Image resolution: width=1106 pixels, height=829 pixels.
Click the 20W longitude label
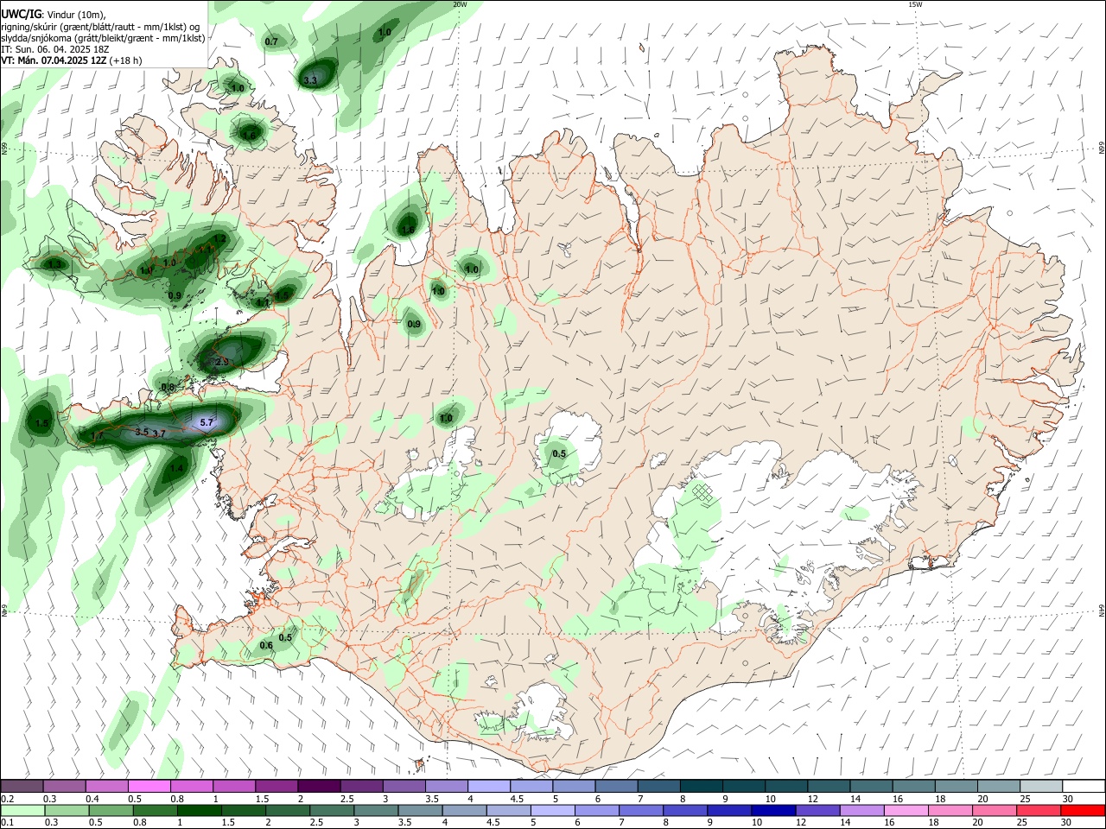[x=460, y=4]
